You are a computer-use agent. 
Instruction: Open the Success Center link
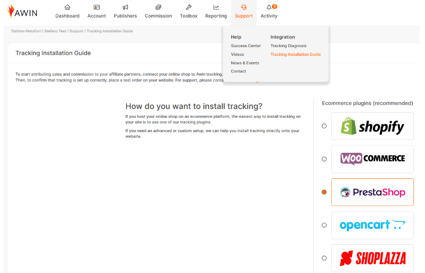[245, 46]
